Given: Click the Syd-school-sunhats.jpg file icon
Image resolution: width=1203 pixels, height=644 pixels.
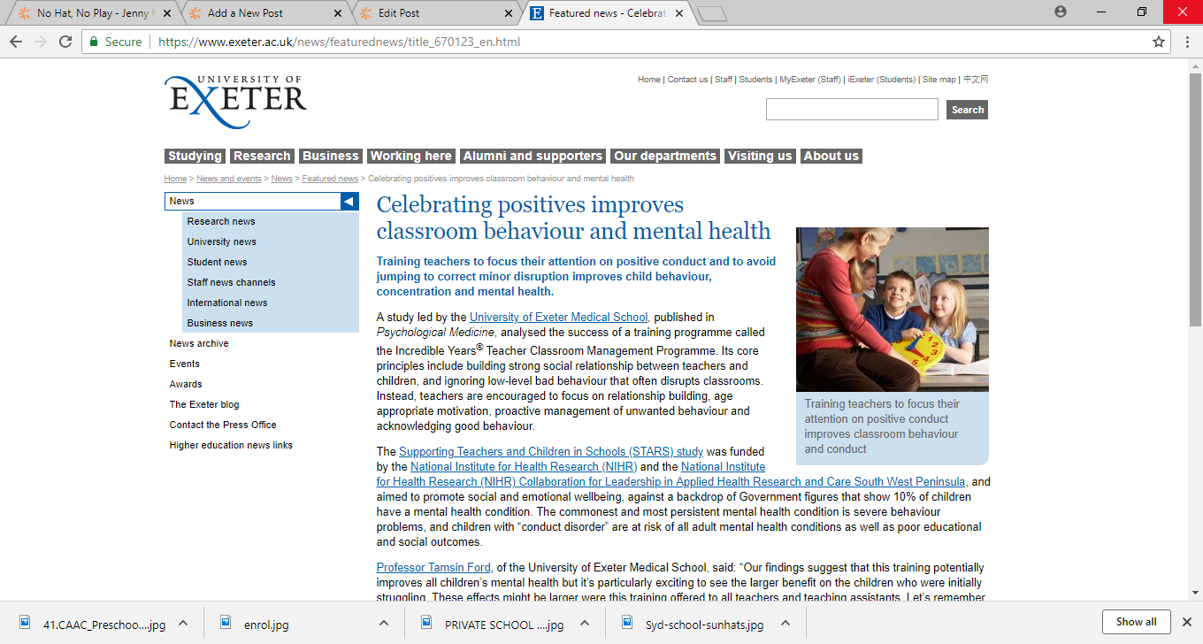Looking at the screenshot, I should (x=627, y=624).
